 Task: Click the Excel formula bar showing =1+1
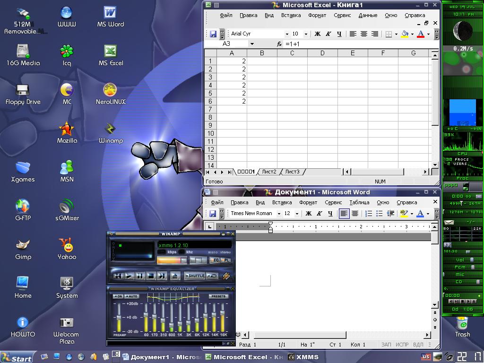(x=361, y=44)
